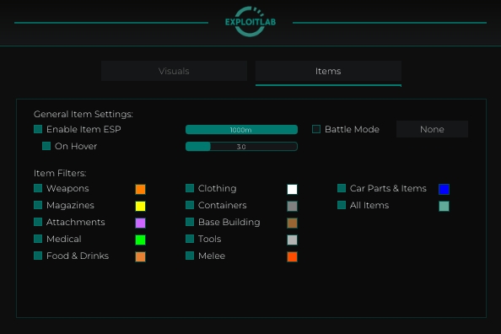Click the Containers label
Viewport: 501px width, 334px height.
click(x=222, y=205)
